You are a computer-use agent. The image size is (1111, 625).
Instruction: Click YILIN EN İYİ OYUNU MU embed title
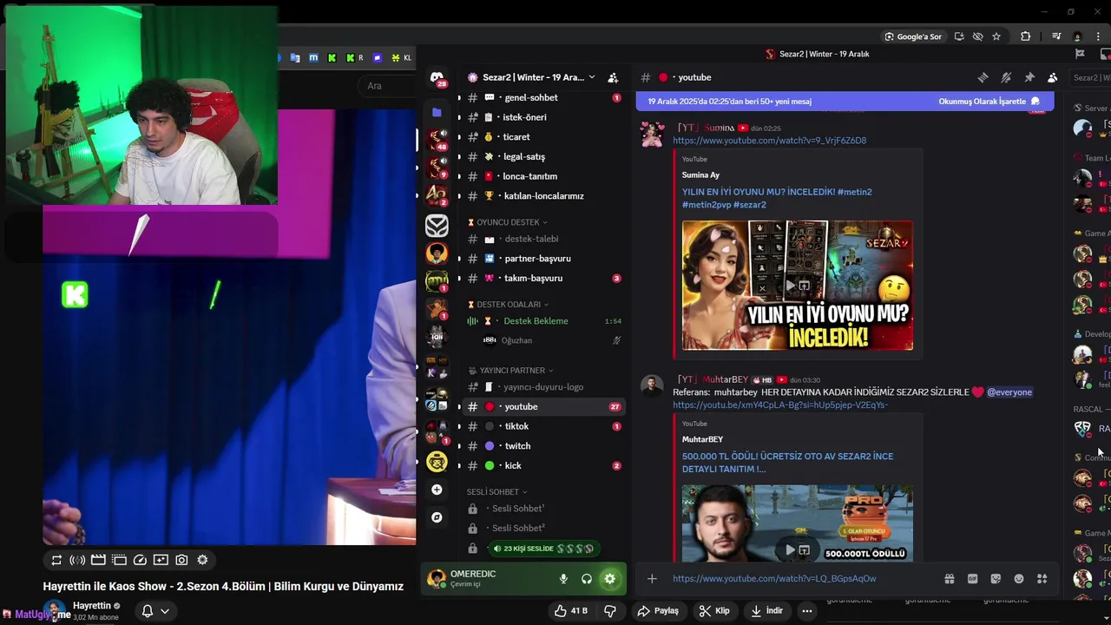[777, 198]
